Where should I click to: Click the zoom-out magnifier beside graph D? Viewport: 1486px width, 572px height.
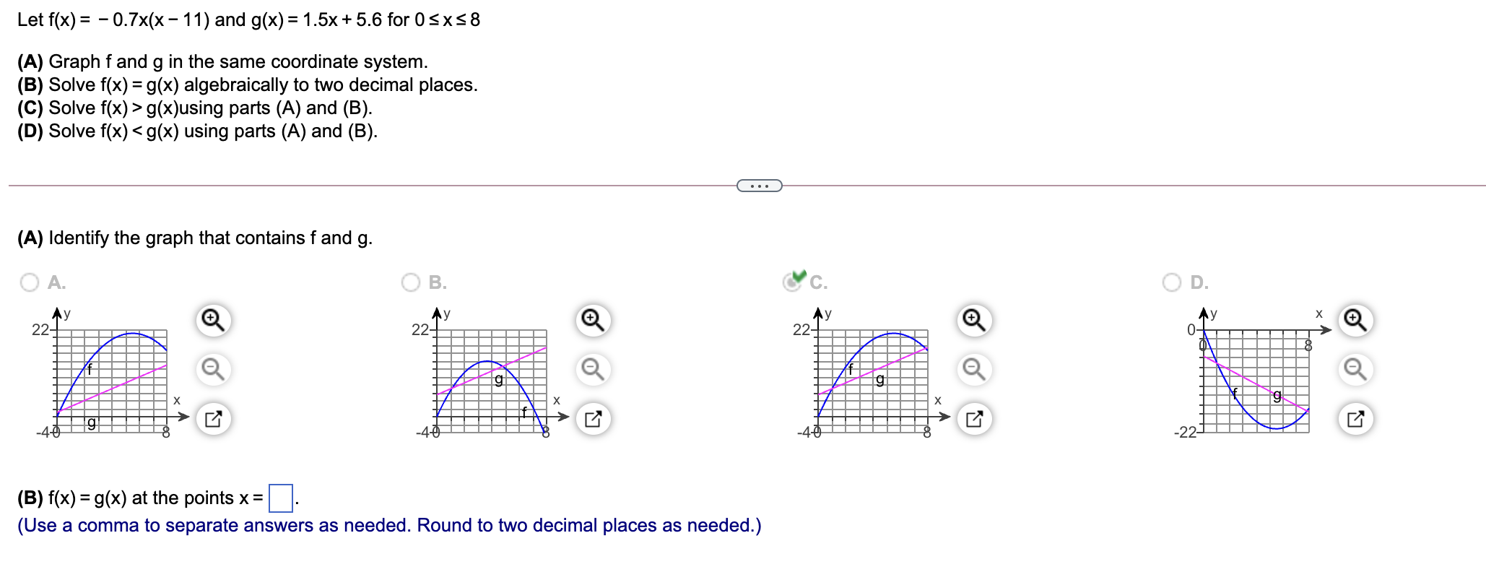1353,368
